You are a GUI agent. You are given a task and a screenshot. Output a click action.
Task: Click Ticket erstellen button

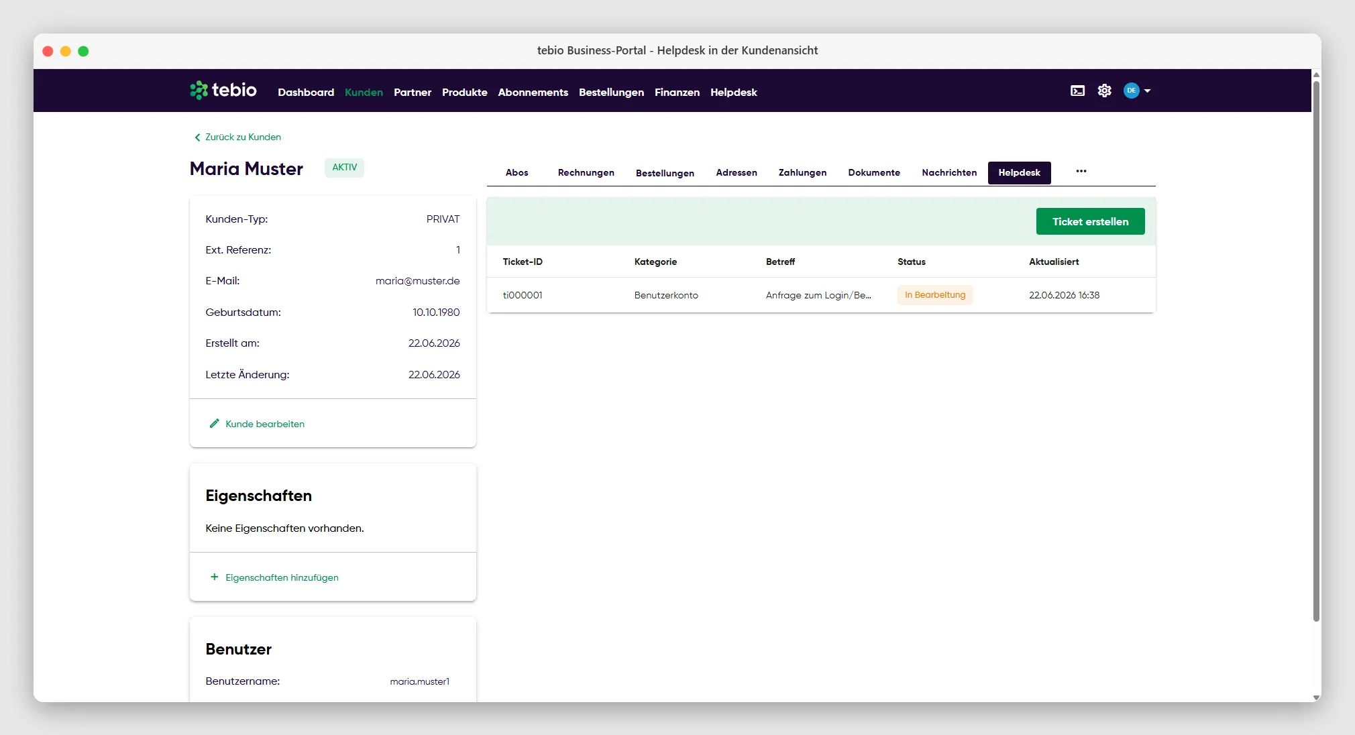point(1090,221)
